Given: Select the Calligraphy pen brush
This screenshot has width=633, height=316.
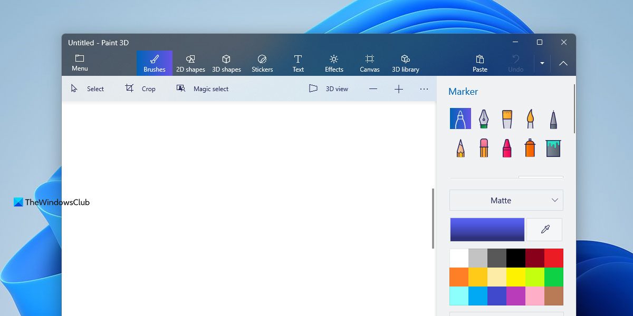Looking at the screenshot, I should [x=483, y=118].
